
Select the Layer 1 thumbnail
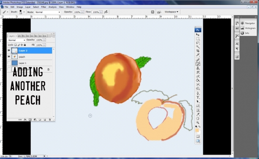pyautogui.click(x=15, y=63)
